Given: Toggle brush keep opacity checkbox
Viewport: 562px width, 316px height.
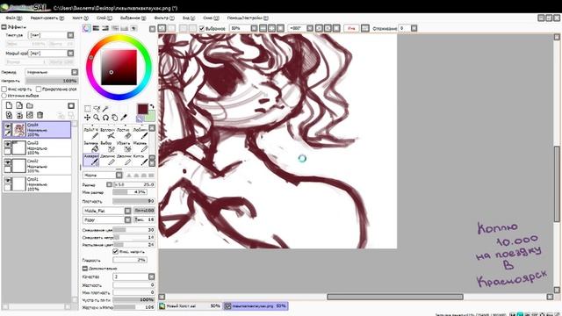Looking at the screenshot, I should 115,252.
